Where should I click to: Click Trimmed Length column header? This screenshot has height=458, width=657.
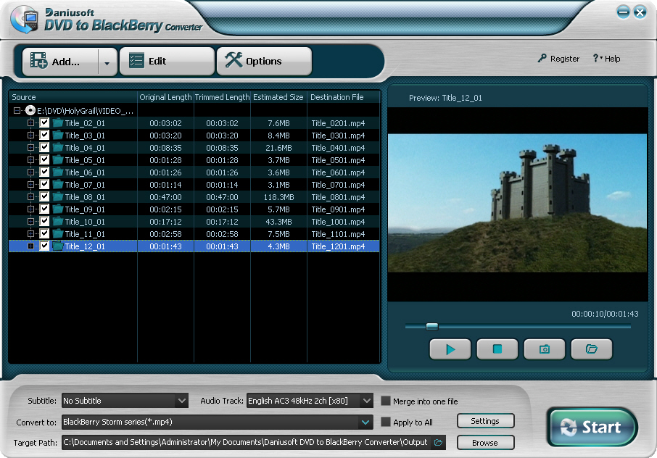point(222,97)
